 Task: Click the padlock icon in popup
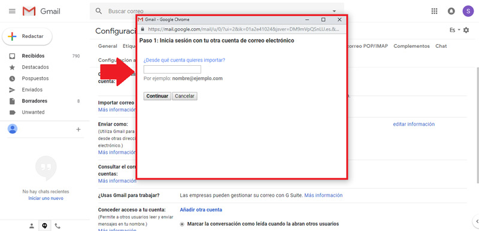143,29
